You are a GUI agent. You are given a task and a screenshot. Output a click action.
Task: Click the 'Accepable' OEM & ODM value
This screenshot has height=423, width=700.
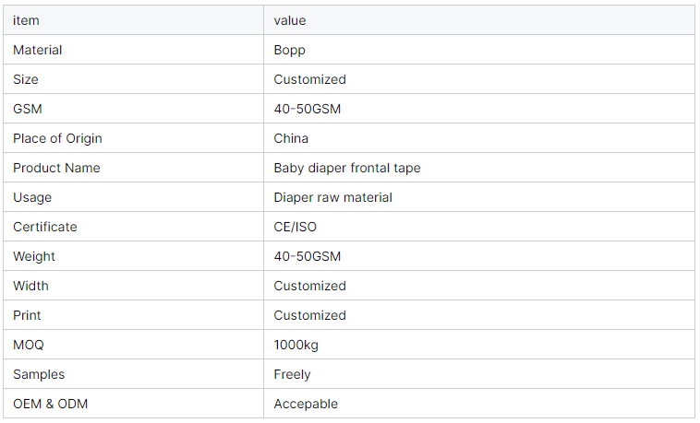[306, 404]
